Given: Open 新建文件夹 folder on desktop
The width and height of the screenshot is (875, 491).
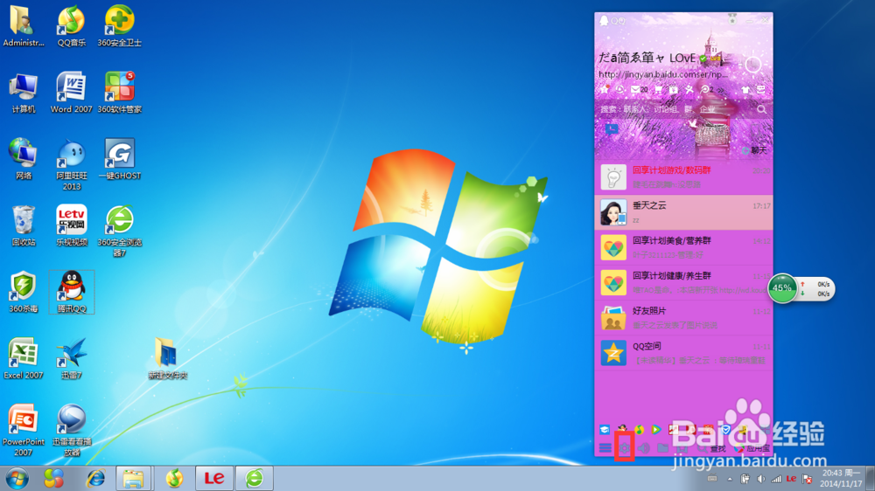Looking at the screenshot, I should [167, 358].
